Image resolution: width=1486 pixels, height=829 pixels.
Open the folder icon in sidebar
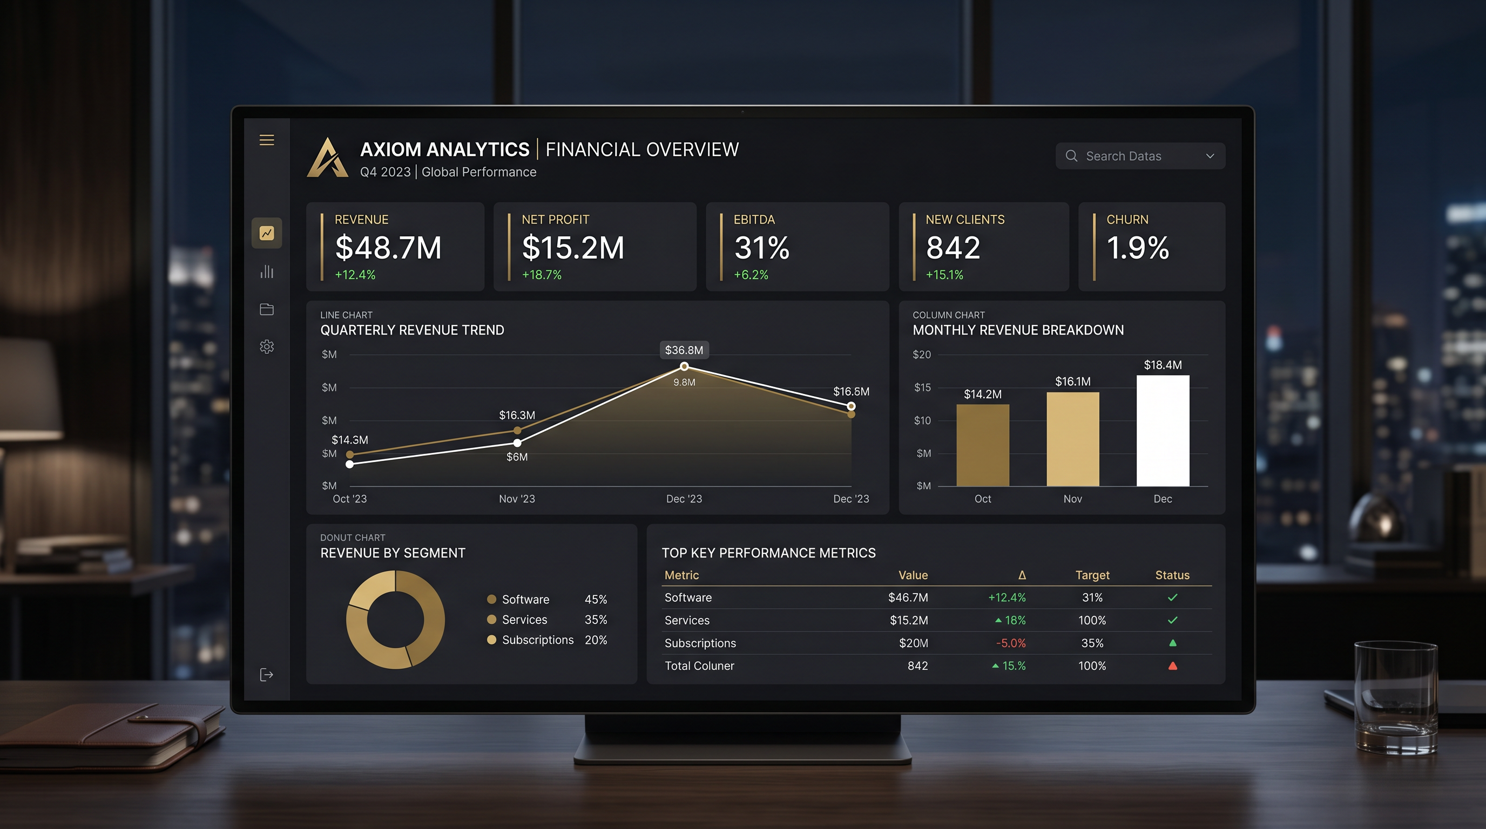coord(267,310)
